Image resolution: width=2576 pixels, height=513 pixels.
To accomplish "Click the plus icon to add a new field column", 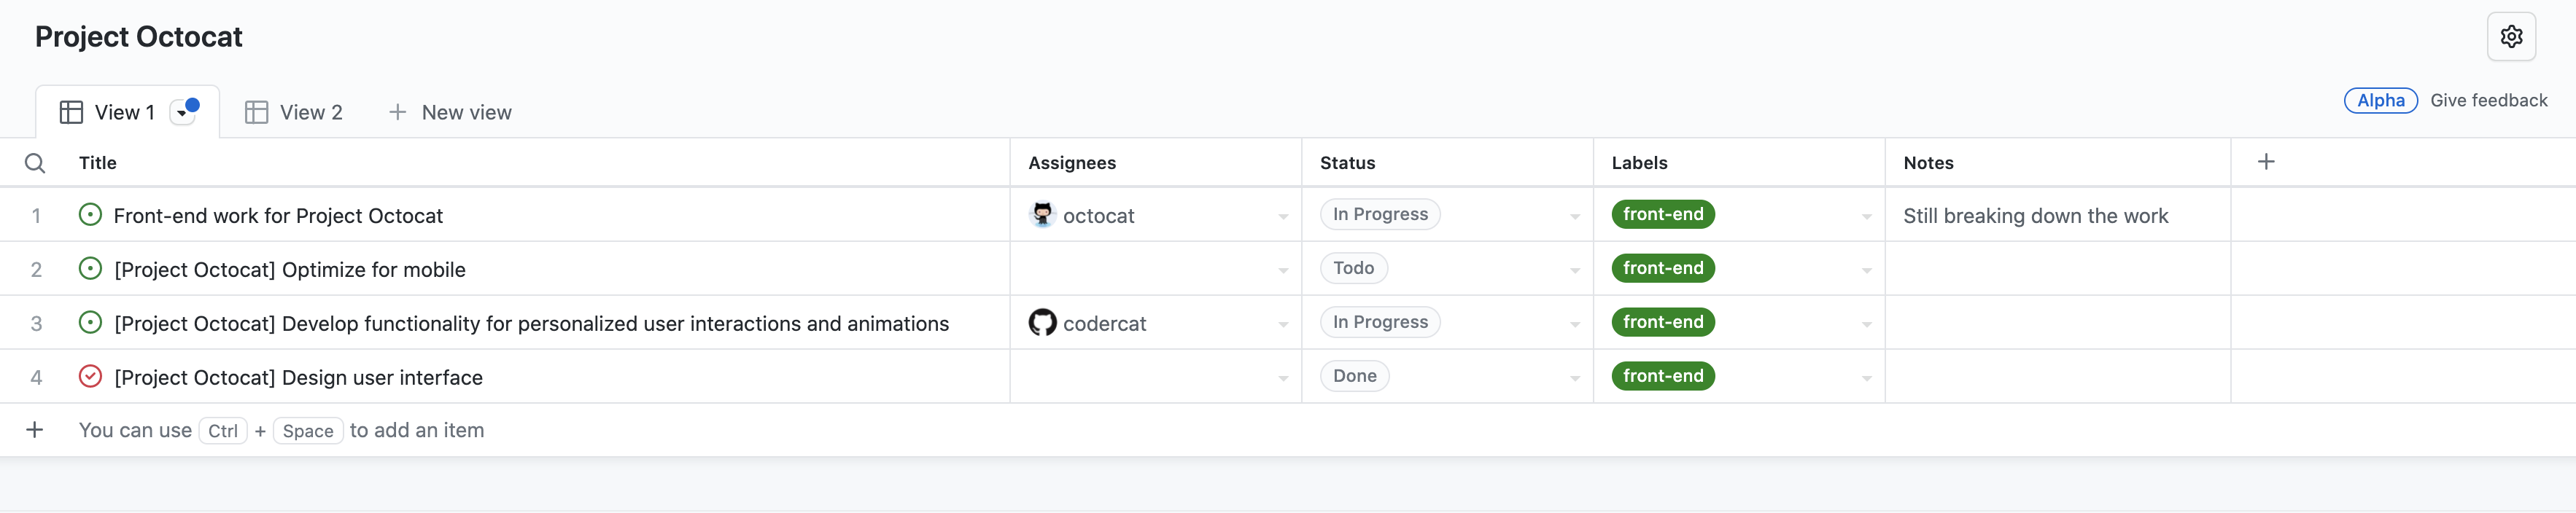I will point(2266,160).
